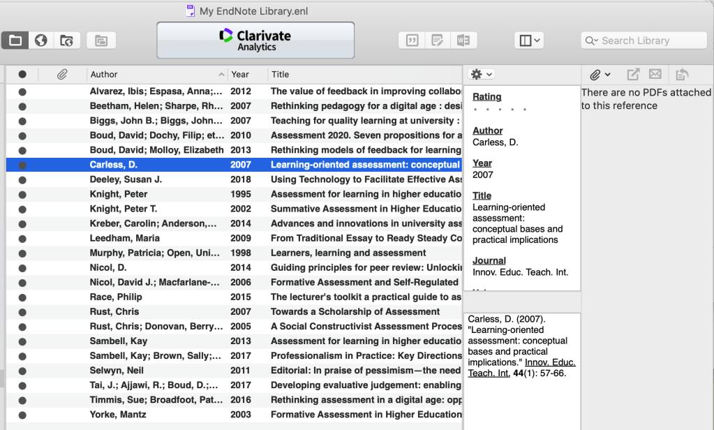Click the format bibliography icon
The image size is (714, 430).
[x=438, y=40]
